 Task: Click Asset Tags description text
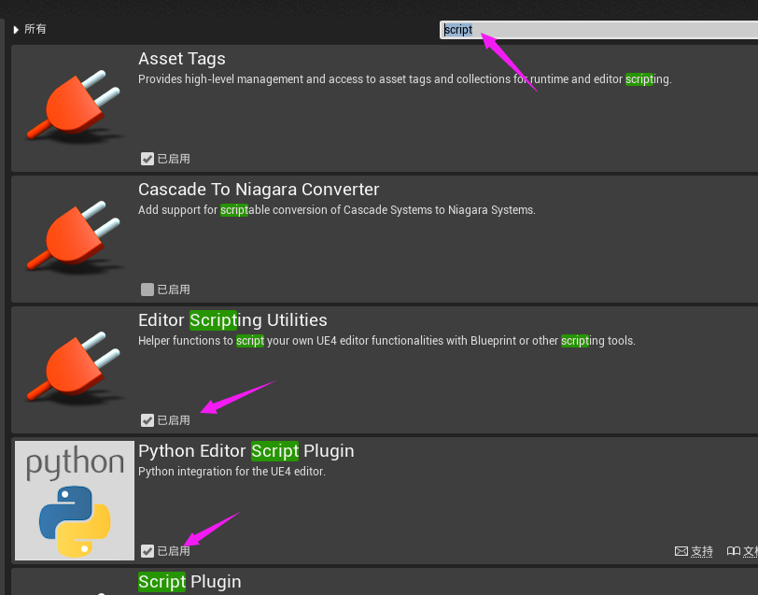[404, 79]
